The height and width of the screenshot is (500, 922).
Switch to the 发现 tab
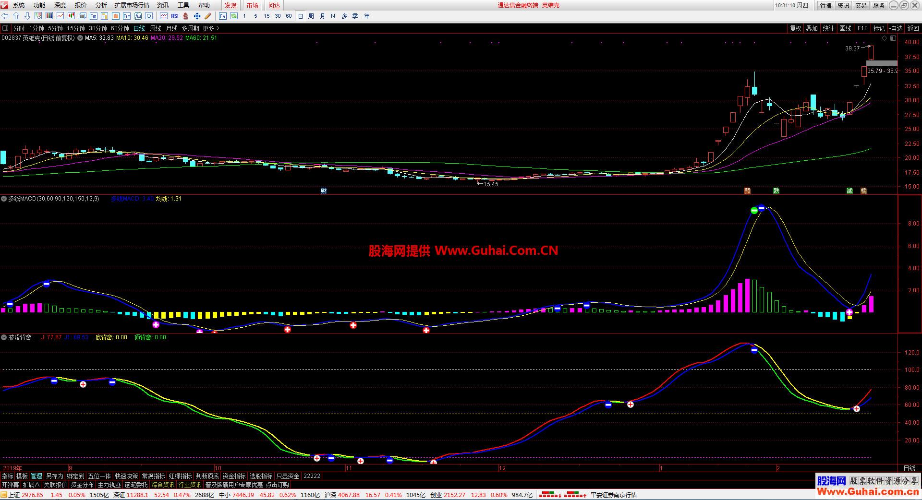pos(231,5)
